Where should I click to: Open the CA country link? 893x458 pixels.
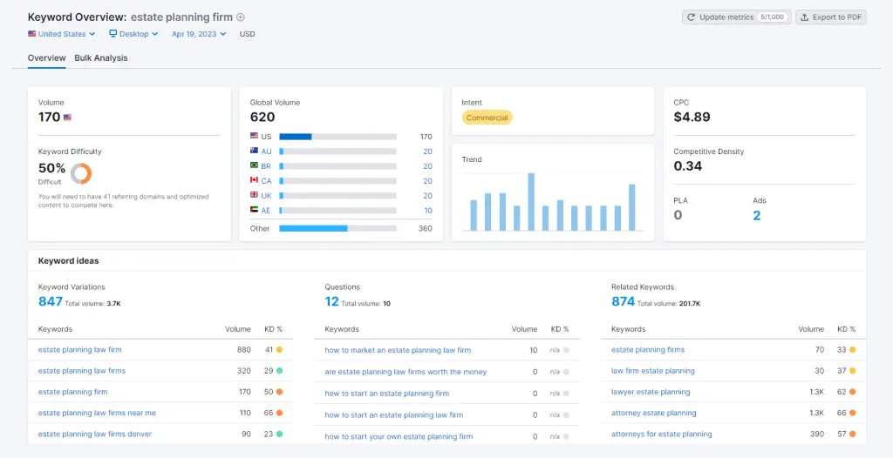(266, 181)
